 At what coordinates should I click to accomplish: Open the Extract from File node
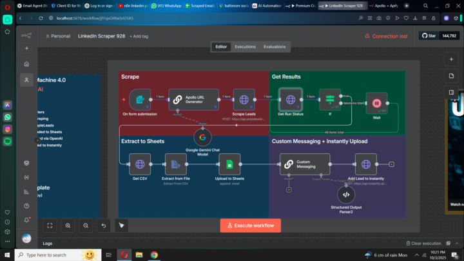(176, 164)
